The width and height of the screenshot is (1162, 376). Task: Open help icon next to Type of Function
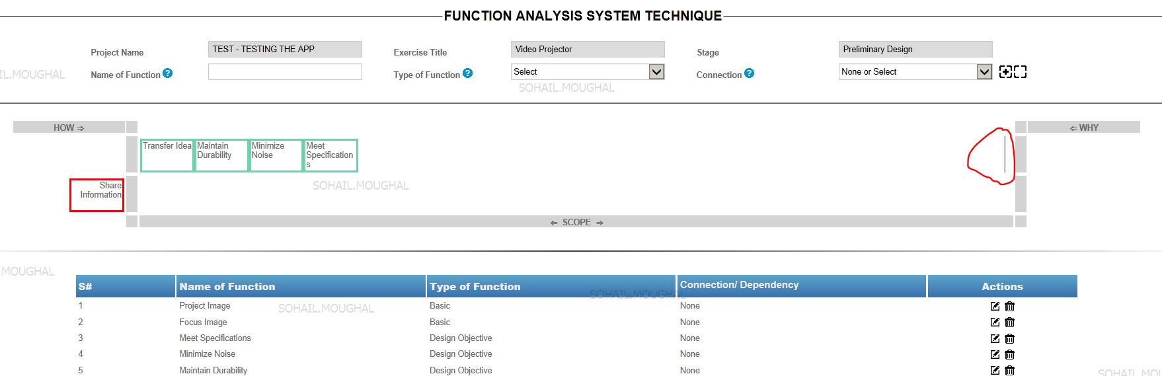(x=467, y=73)
